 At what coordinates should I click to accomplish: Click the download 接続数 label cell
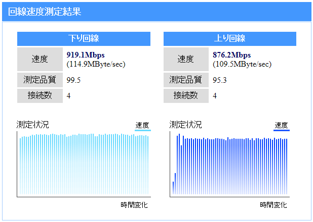point(40,96)
